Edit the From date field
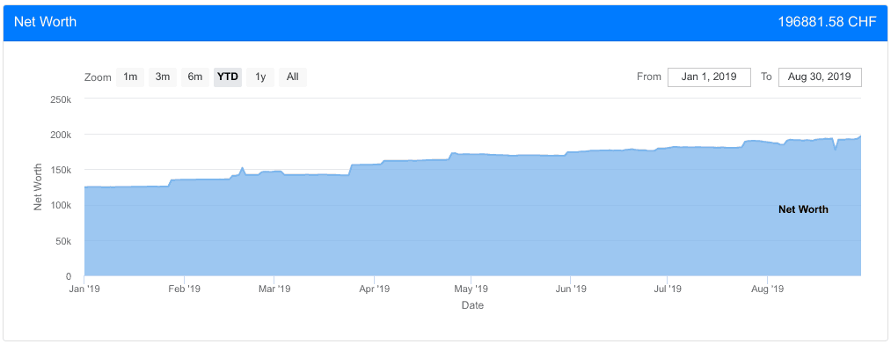The height and width of the screenshot is (344, 891). [x=709, y=77]
